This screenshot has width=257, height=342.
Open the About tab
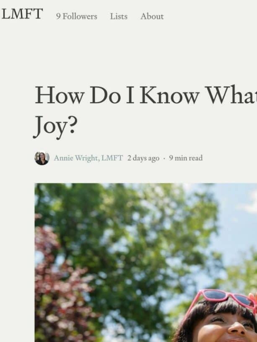152,16
